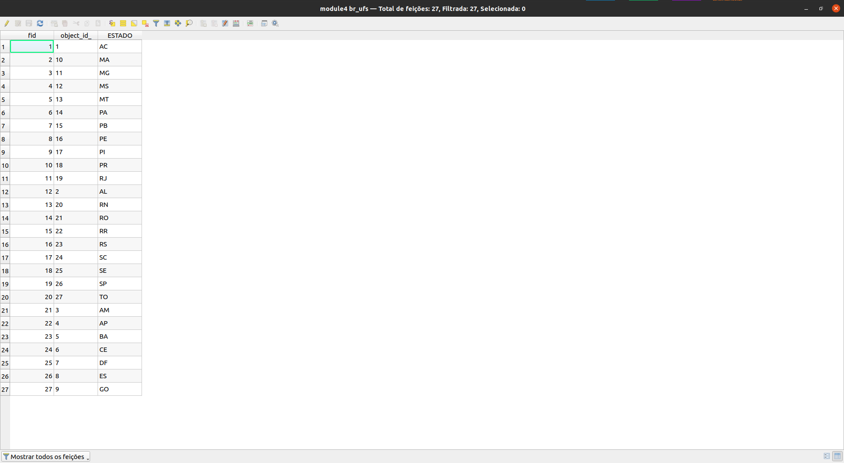The image size is (844, 463).
Task: Click object_id_ cell with value 20
Action: [x=76, y=205]
